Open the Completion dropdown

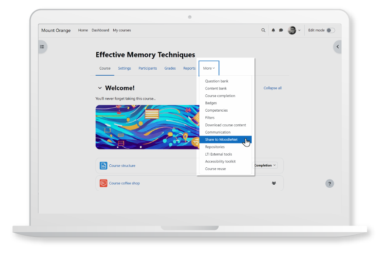point(265,165)
